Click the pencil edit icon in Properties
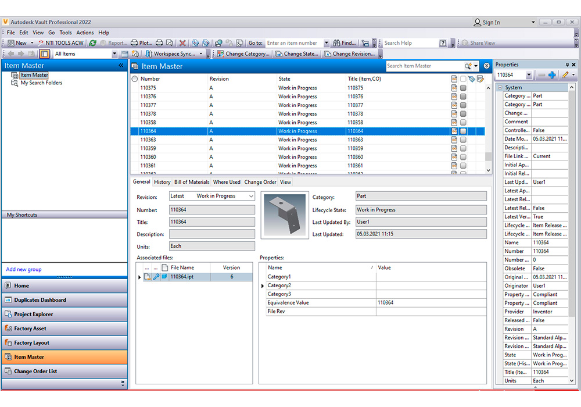The width and height of the screenshot is (581, 407). [565, 75]
